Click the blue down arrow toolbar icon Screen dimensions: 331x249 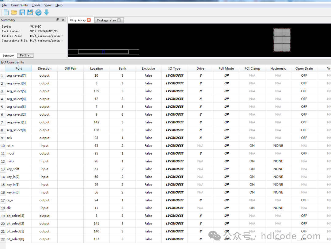pos(47,13)
